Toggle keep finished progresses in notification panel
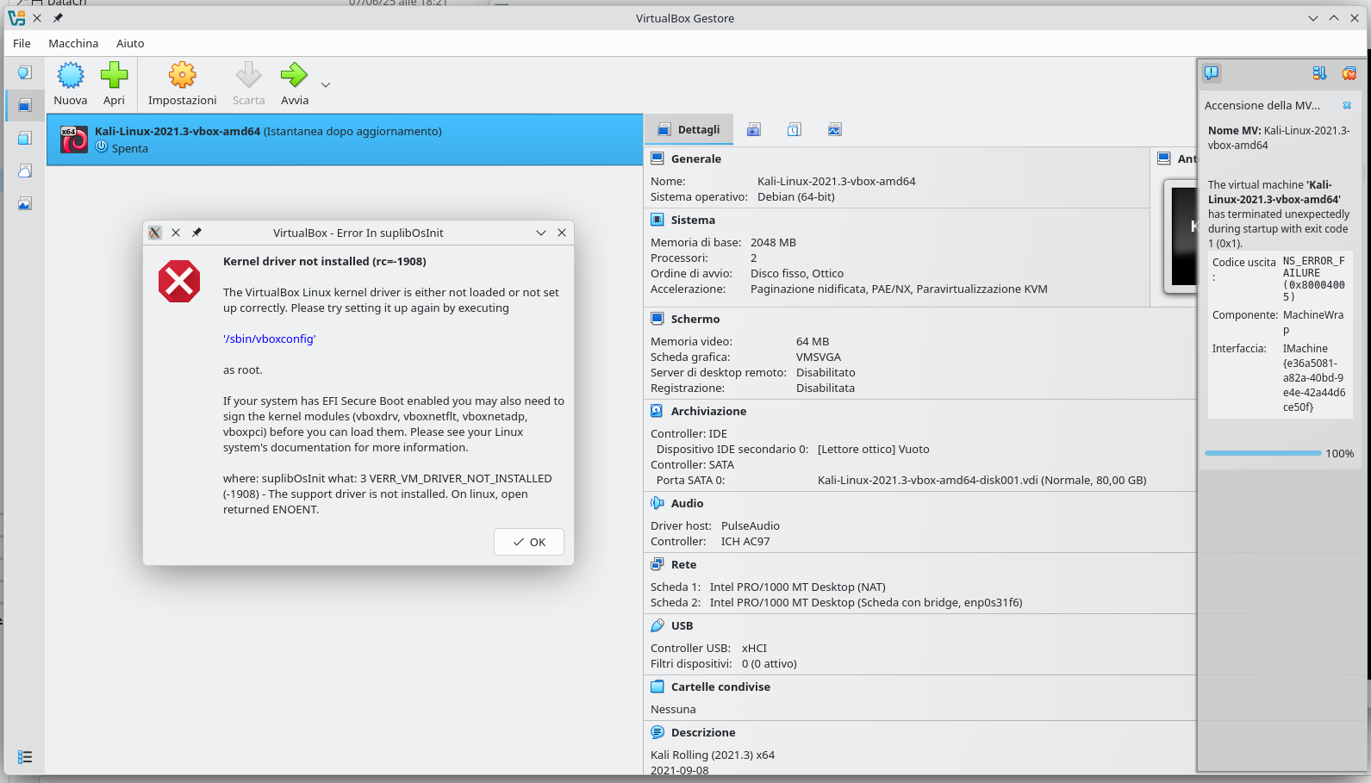Image resolution: width=1371 pixels, height=783 pixels. tap(1319, 73)
